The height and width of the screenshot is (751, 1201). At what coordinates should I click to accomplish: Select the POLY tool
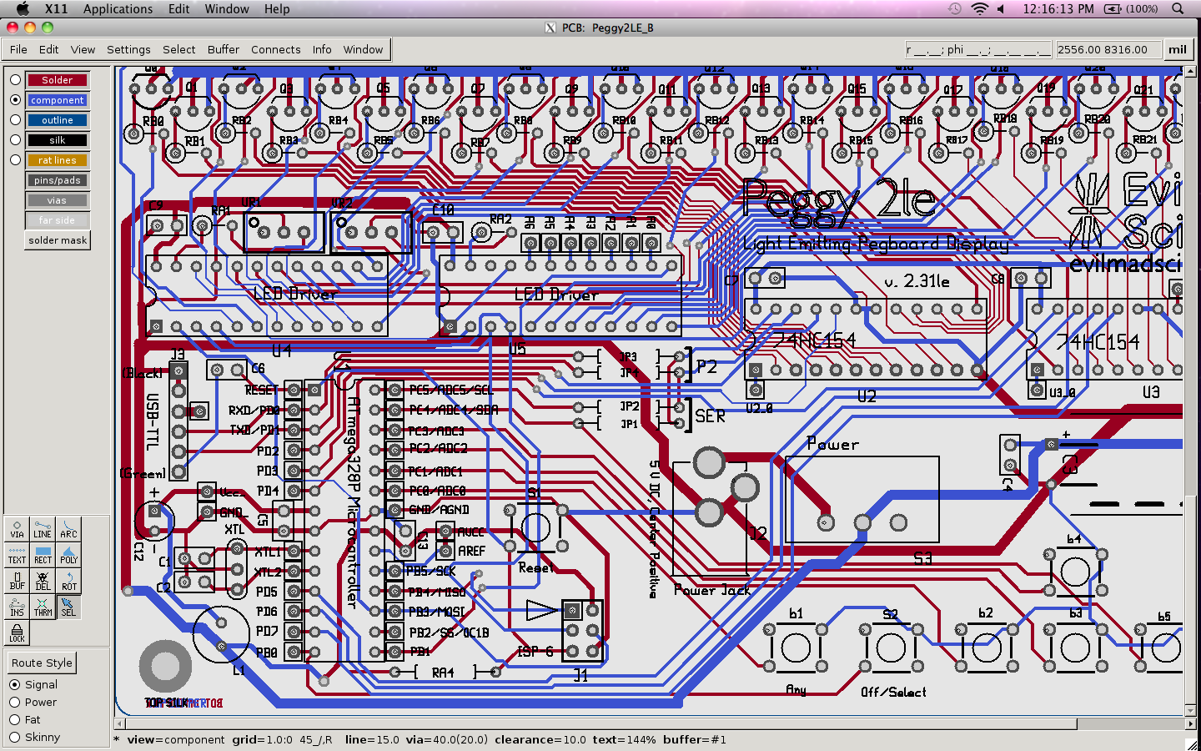pyautogui.click(x=68, y=554)
